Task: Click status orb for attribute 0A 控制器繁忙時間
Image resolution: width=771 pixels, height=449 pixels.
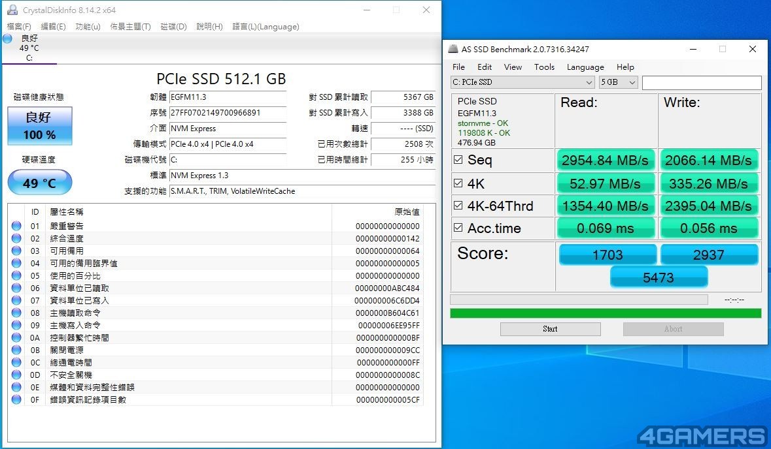Action: click(17, 337)
